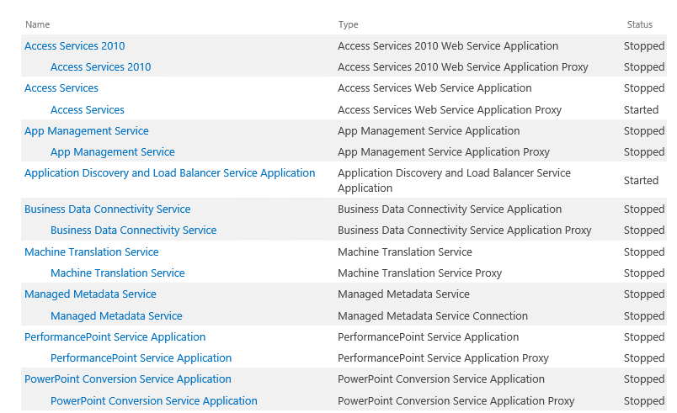Open the top-level Business Data Connectivity Service link
Screen dimensions: 677x413
click(x=107, y=209)
